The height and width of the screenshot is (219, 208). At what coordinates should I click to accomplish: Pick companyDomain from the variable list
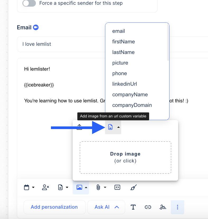coord(132,105)
